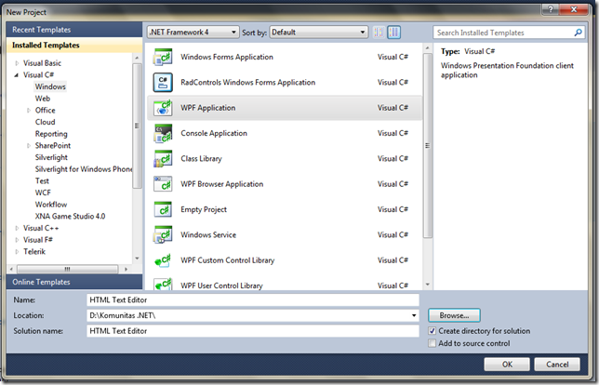Screen dimensions: 599x385
Task: Select the Cloud template category
Action: pyautogui.click(x=45, y=122)
